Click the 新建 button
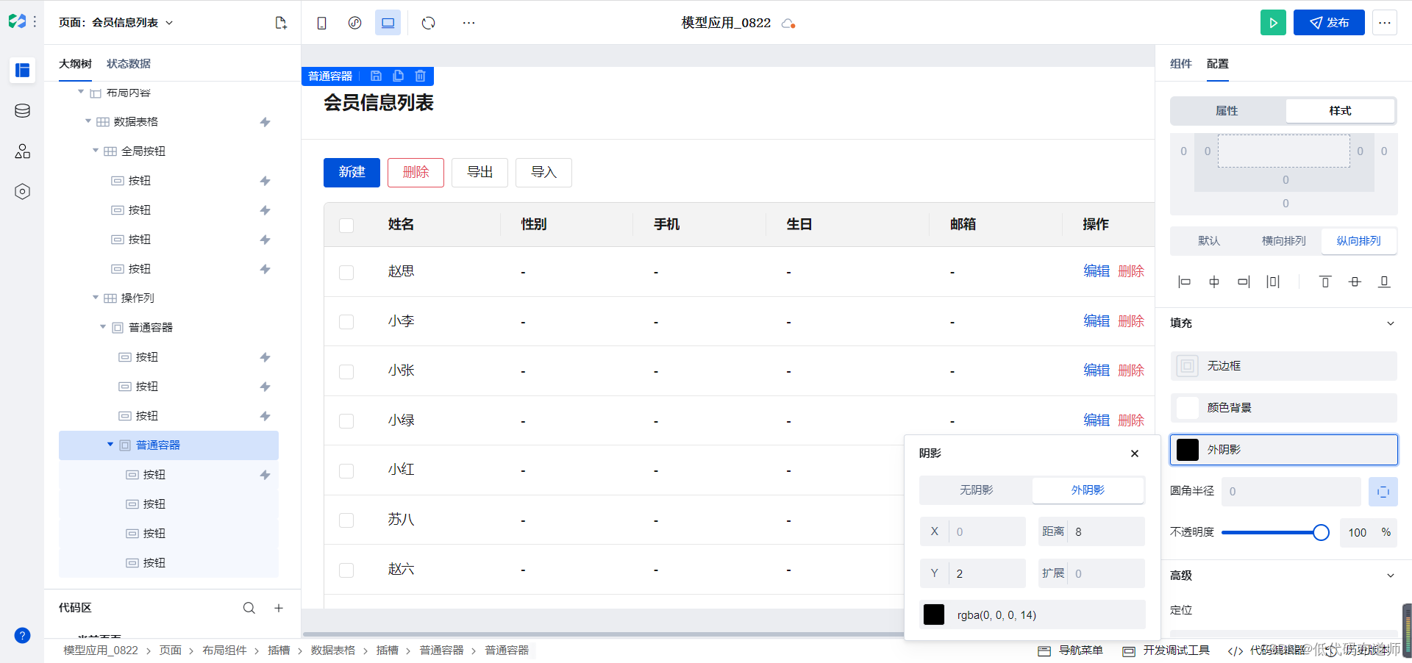The height and width of the screenshot is (663, 1412). 352,172
